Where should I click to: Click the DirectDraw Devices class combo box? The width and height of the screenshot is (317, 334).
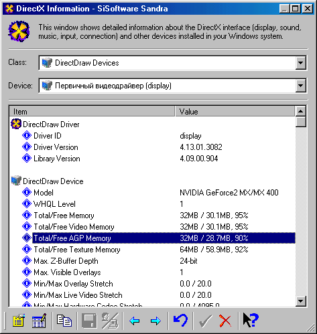tap(172, 63)
